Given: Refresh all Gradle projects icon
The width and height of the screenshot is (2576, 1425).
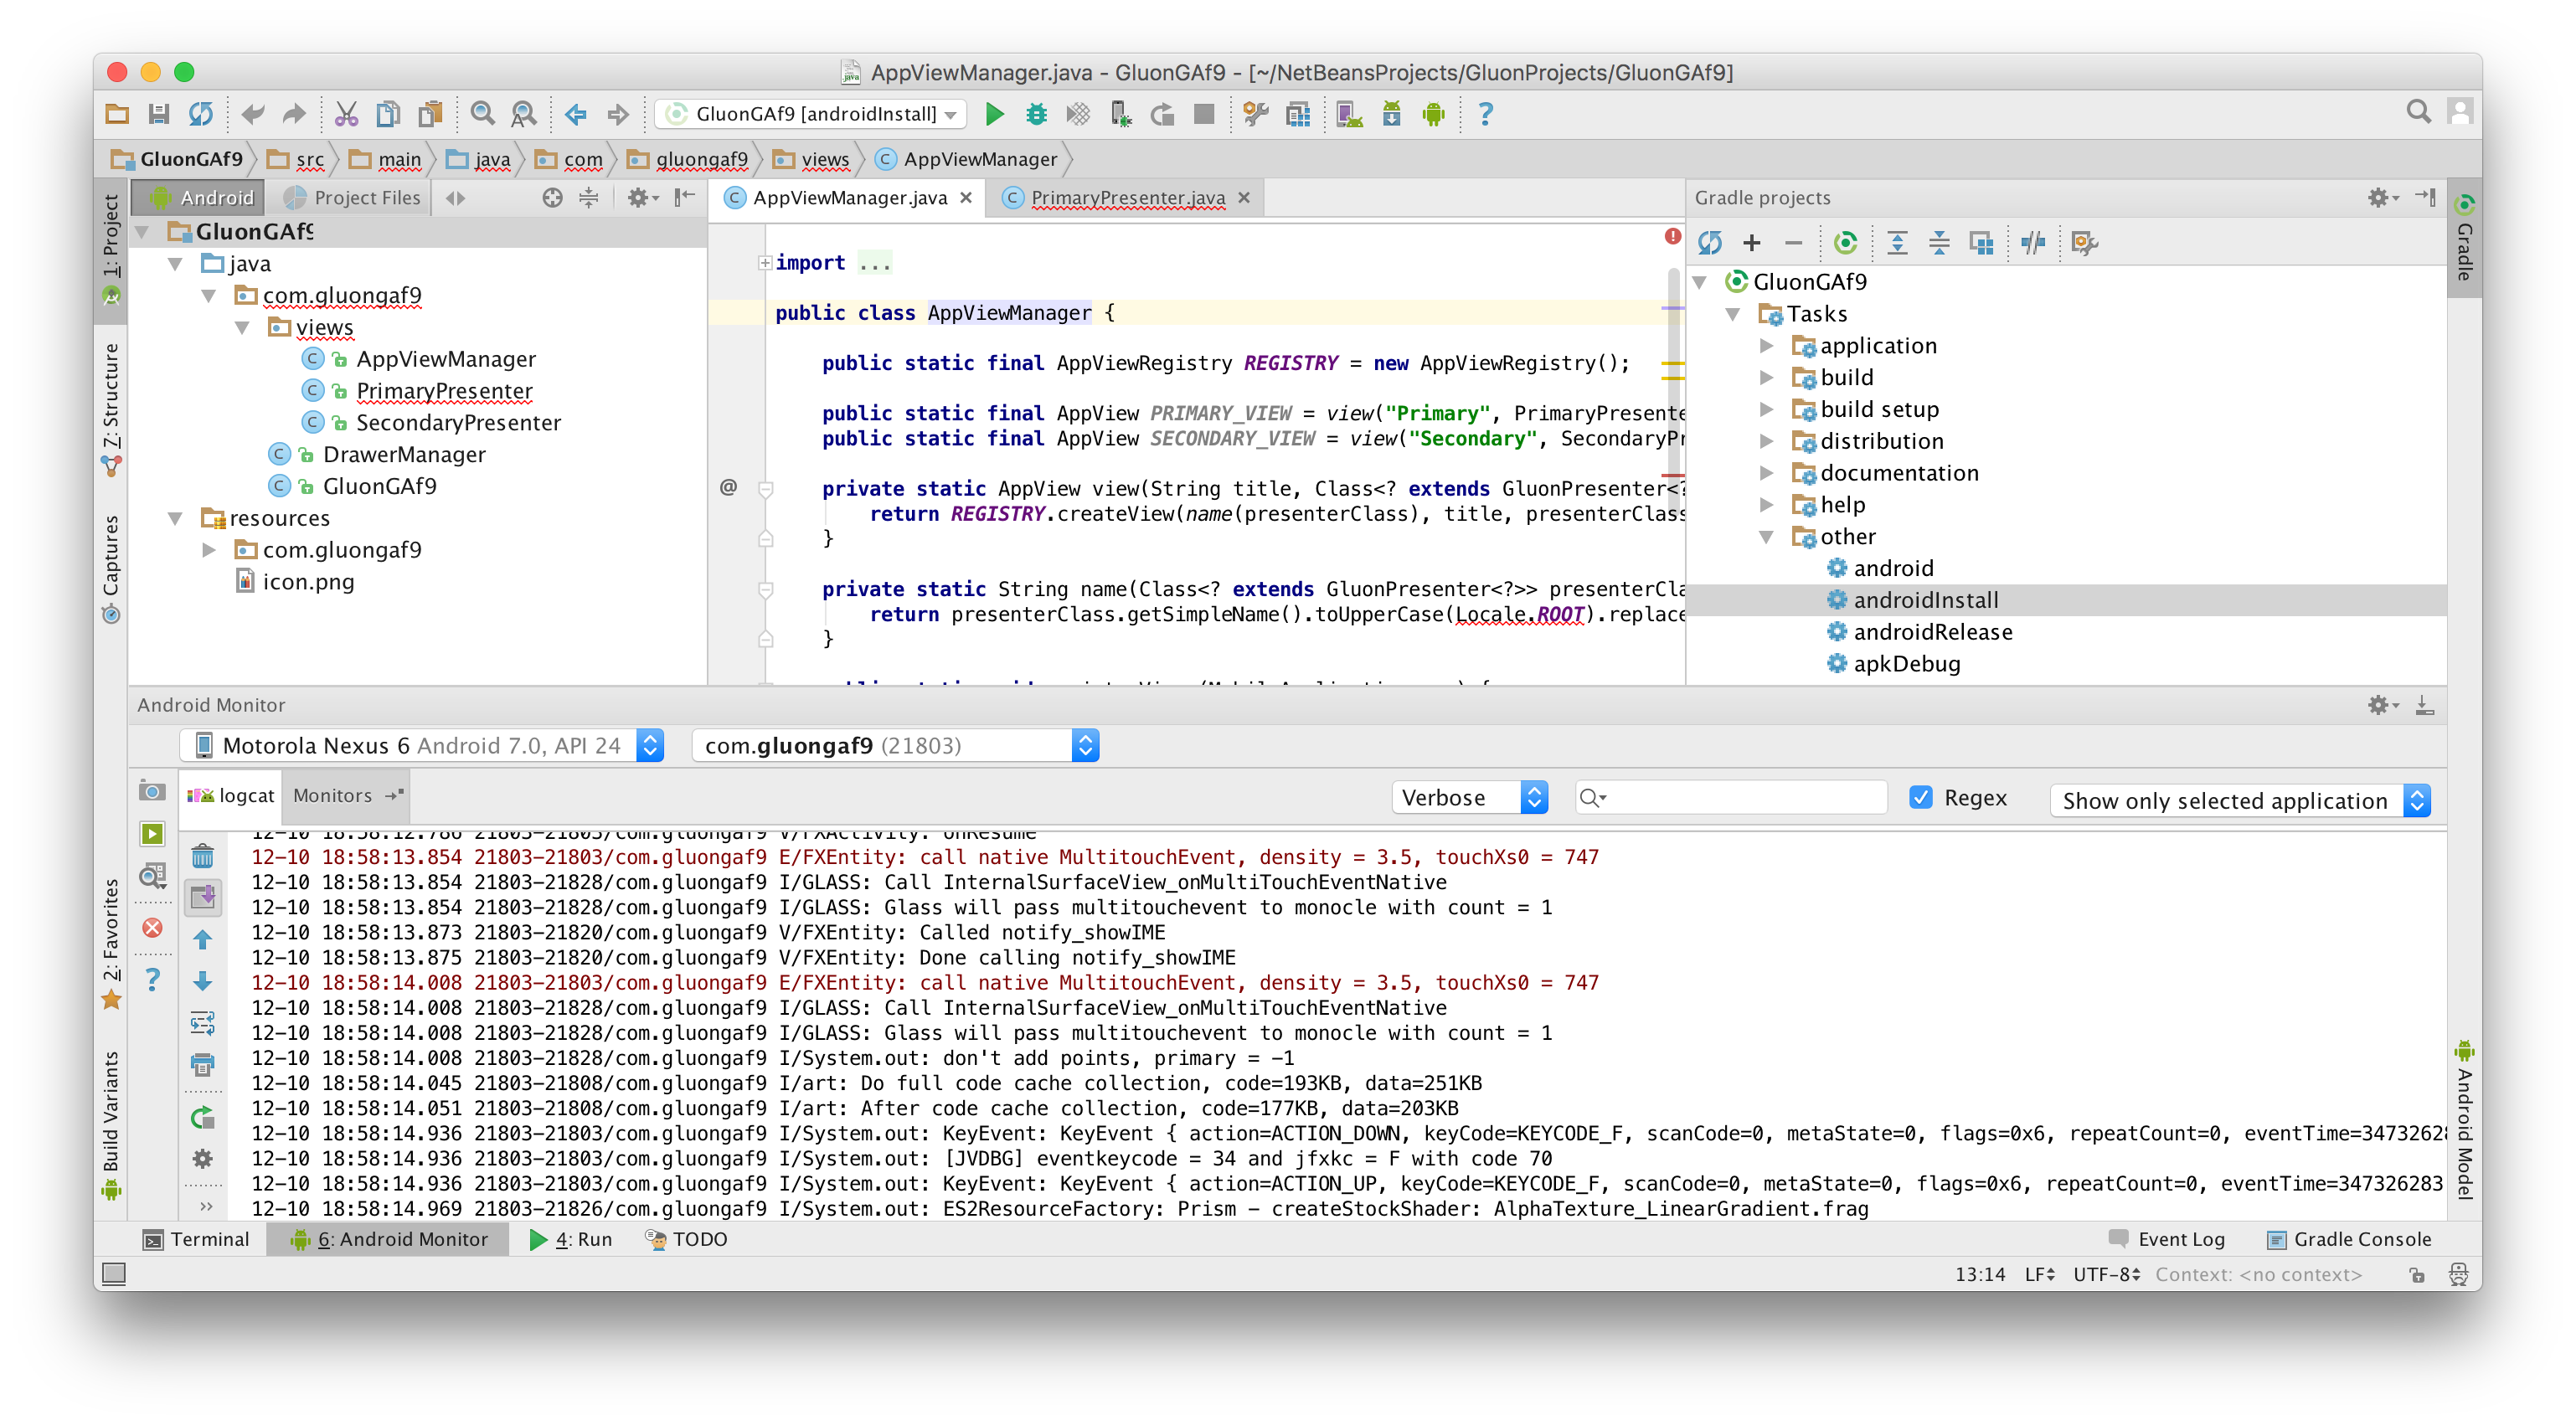Looking at the screenshot, I should click(x=1710, y=242).
